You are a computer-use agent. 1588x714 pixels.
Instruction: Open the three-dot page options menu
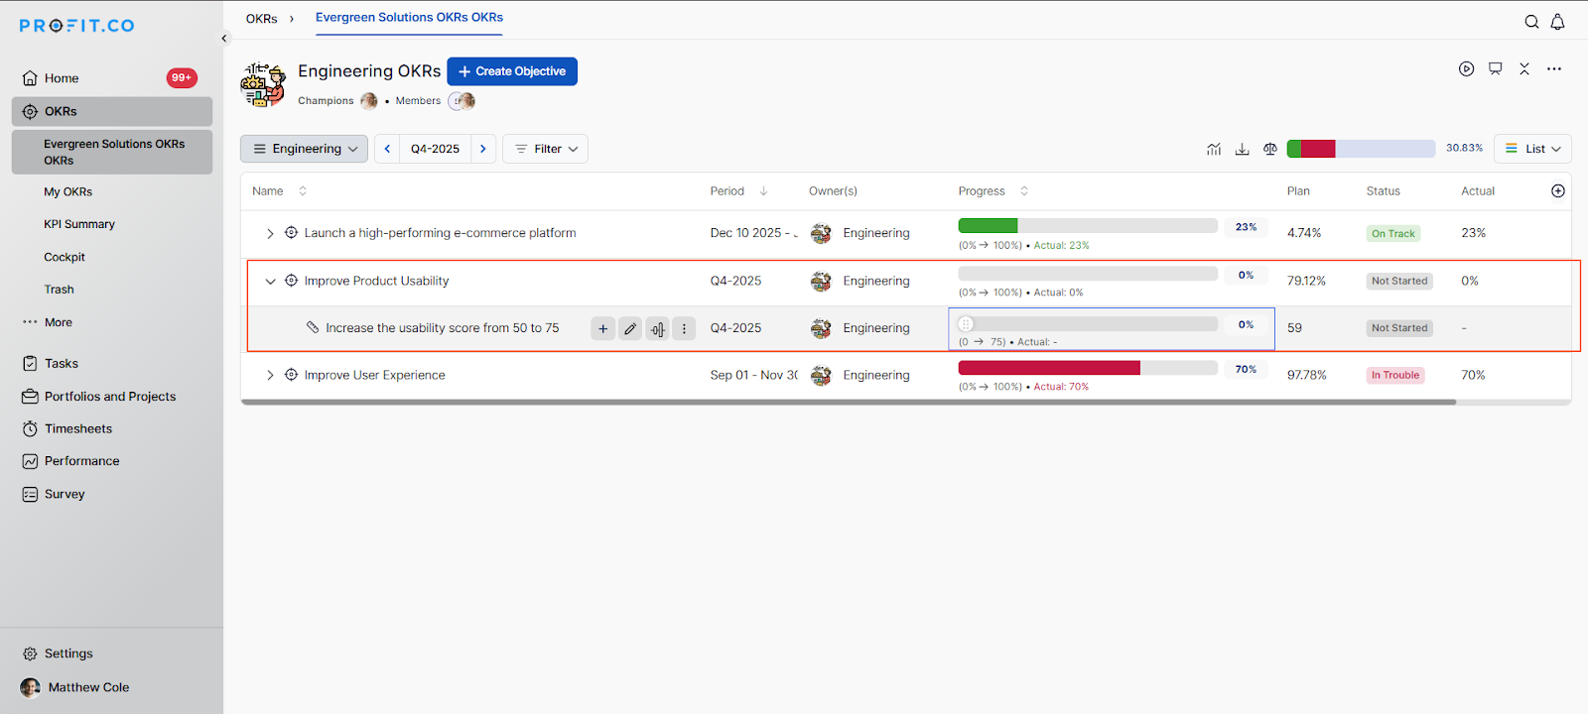click(1553, 68)
